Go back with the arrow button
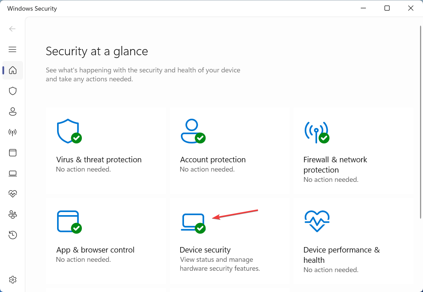 tap(13, 29)
